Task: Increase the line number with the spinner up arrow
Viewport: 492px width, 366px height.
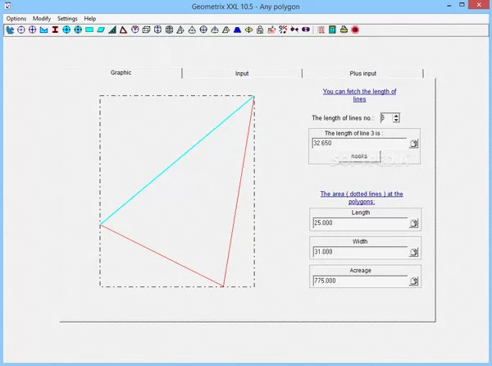Action: click(396, 116)
